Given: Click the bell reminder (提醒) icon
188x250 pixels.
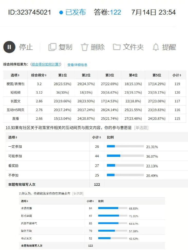Looking at the screenshot, I should pos(156,47).
